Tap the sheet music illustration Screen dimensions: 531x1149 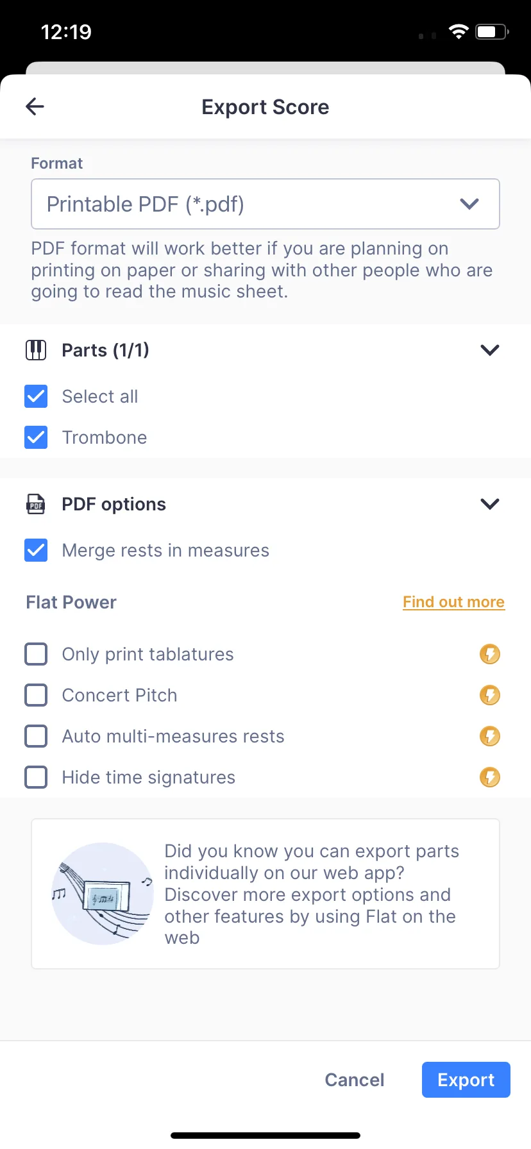coord(103,894)
